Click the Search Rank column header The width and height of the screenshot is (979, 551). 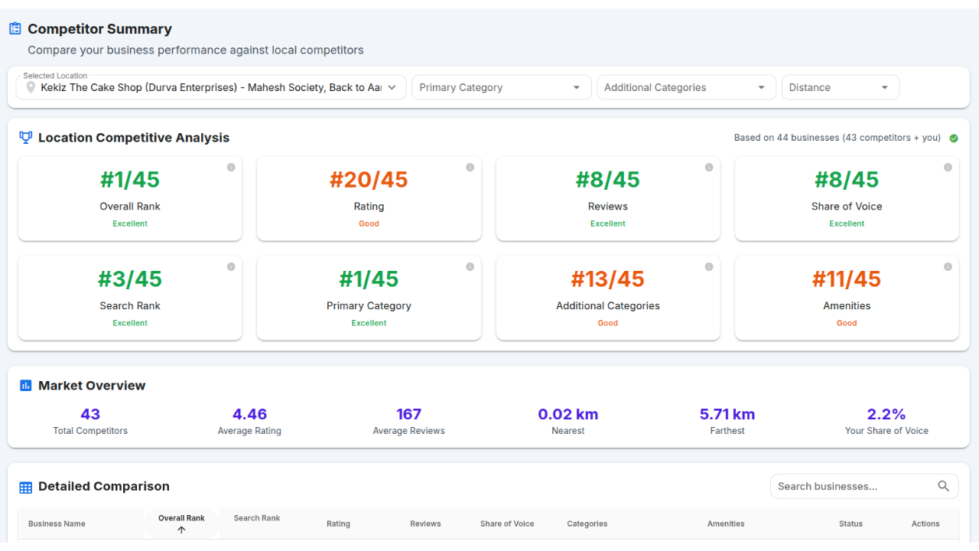click(x=256, y=518)
